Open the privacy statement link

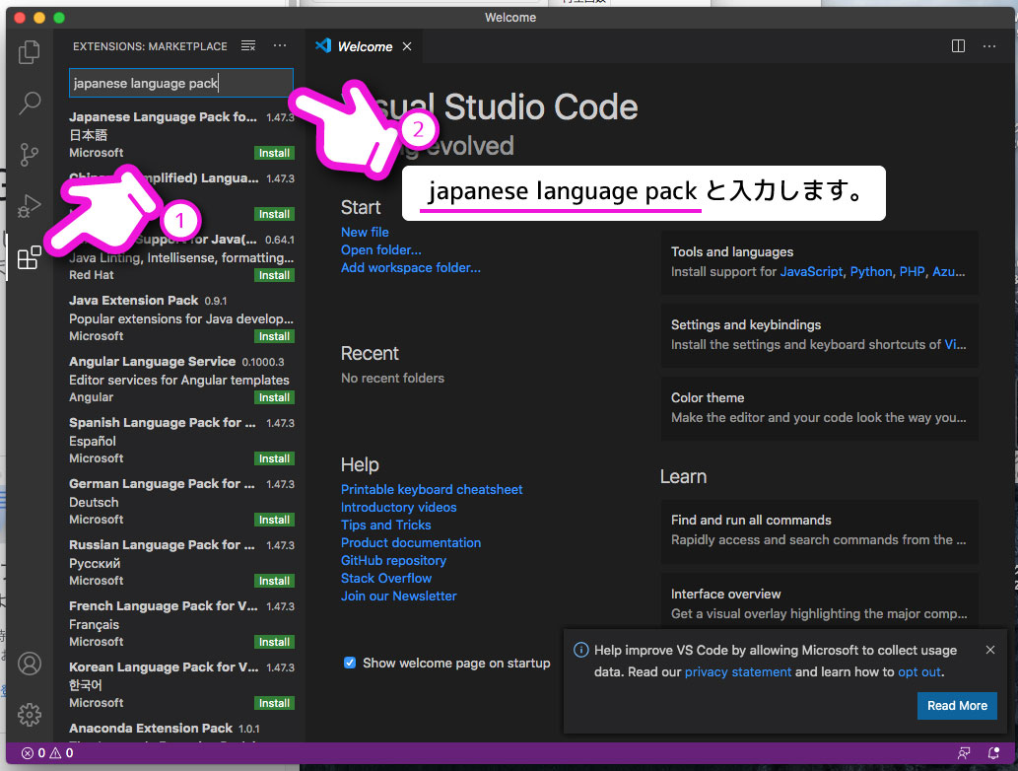(737, 671)
